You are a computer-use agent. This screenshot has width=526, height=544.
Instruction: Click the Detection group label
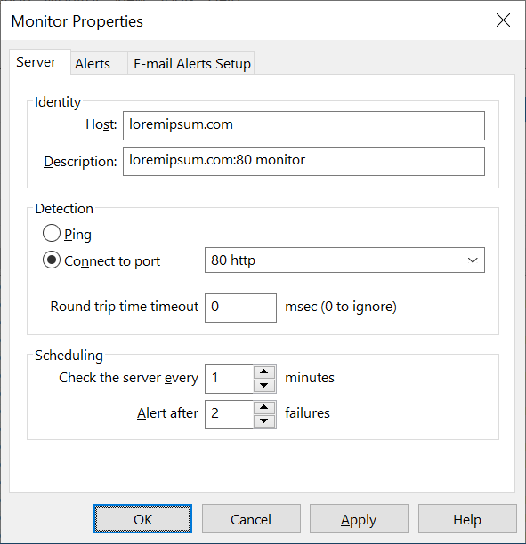[64, 209]
